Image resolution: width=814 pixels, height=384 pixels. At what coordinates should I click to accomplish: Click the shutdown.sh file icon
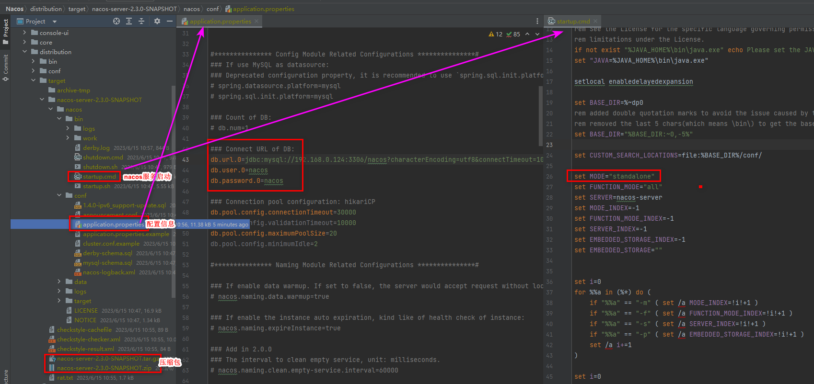(x=78, y=167)
